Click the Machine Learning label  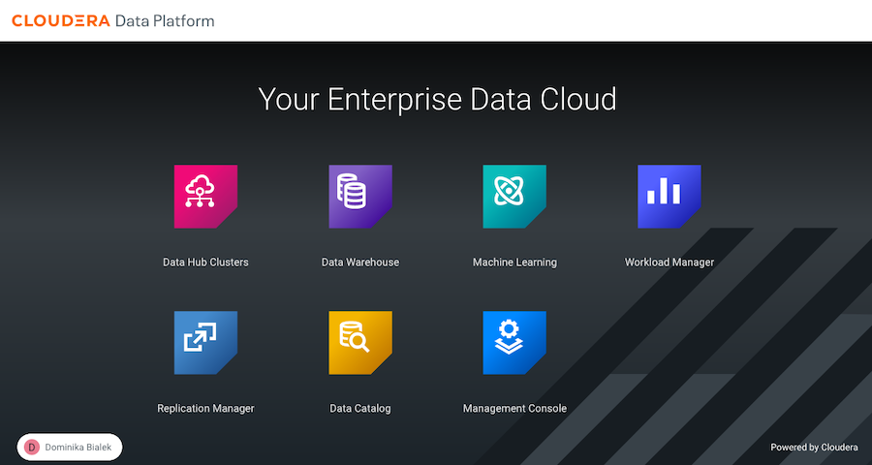(514, 262)
